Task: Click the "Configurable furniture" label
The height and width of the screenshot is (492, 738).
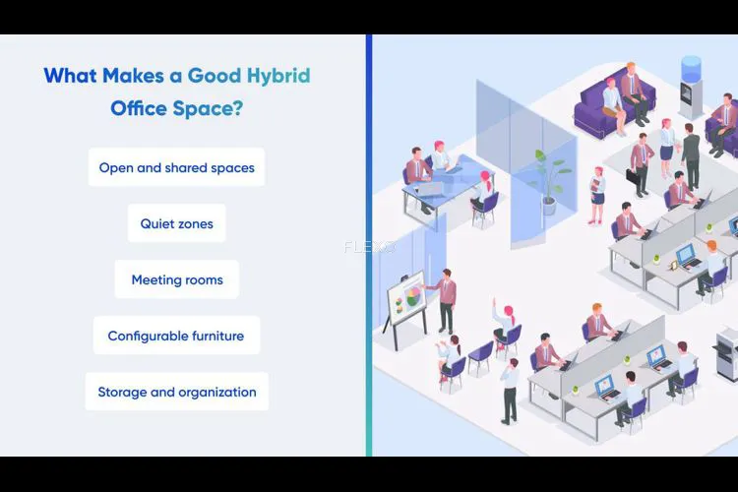Action: point(176,336)
